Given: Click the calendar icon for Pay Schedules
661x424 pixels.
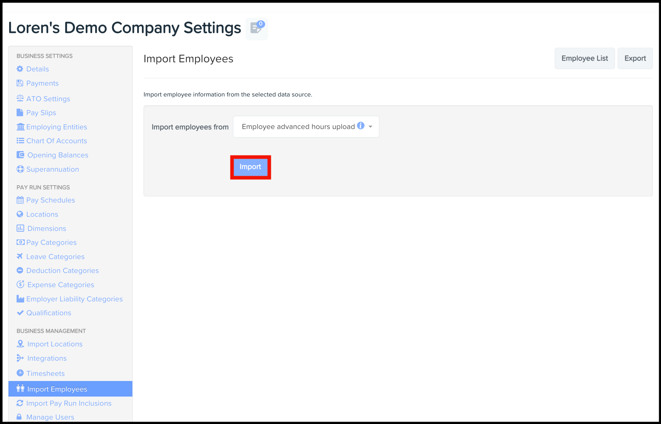Looking at the screenshot, I should [x=20, y=200].
